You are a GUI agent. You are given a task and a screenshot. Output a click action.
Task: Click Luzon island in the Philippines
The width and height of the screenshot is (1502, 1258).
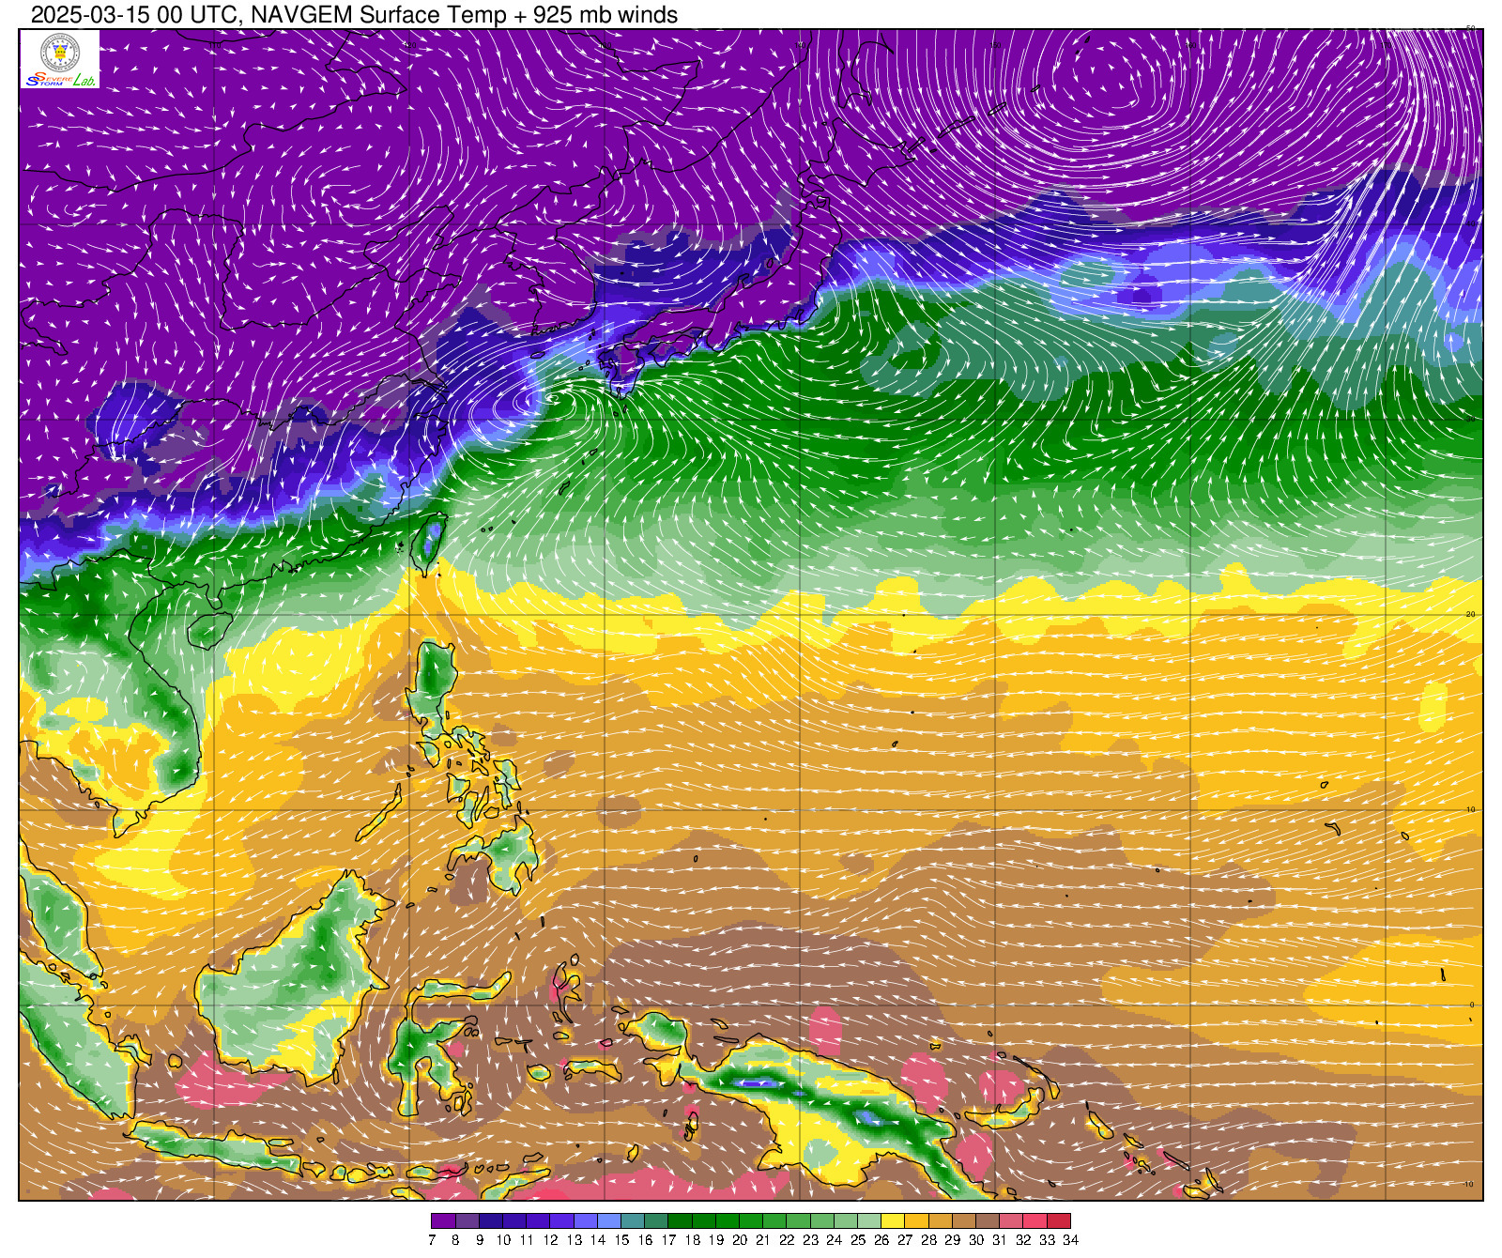(435, 676)
